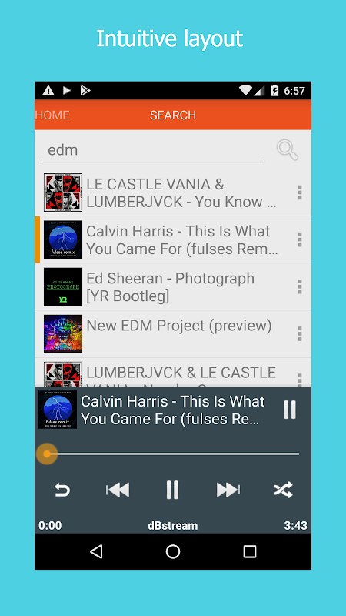Screen dimensions: 346x616
Task: Toggle the repeat loop icon
Action: (x=62, y=490)
